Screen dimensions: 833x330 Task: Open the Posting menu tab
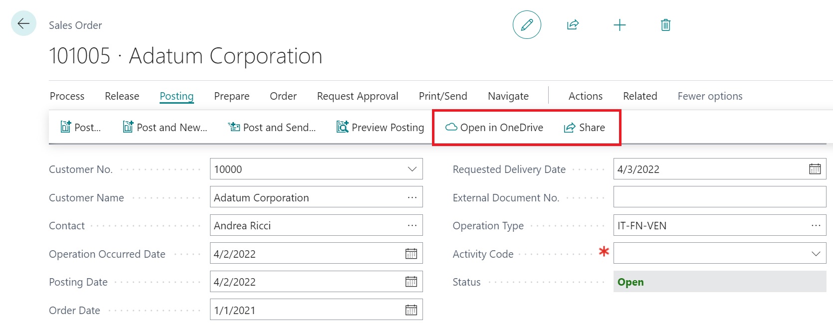tap(177, 96)
